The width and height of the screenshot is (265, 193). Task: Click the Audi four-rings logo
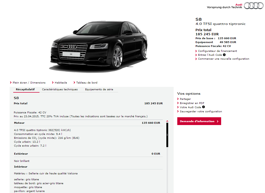coord(254,6)
